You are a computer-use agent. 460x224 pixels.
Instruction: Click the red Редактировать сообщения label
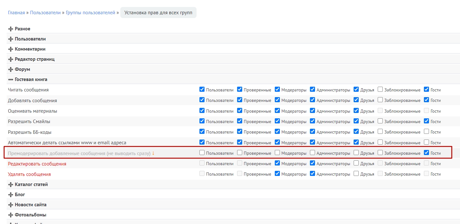tap(37, 164)
